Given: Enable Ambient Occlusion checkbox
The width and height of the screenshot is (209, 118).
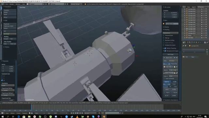Looking at the screenshot, I should [164, 45].
